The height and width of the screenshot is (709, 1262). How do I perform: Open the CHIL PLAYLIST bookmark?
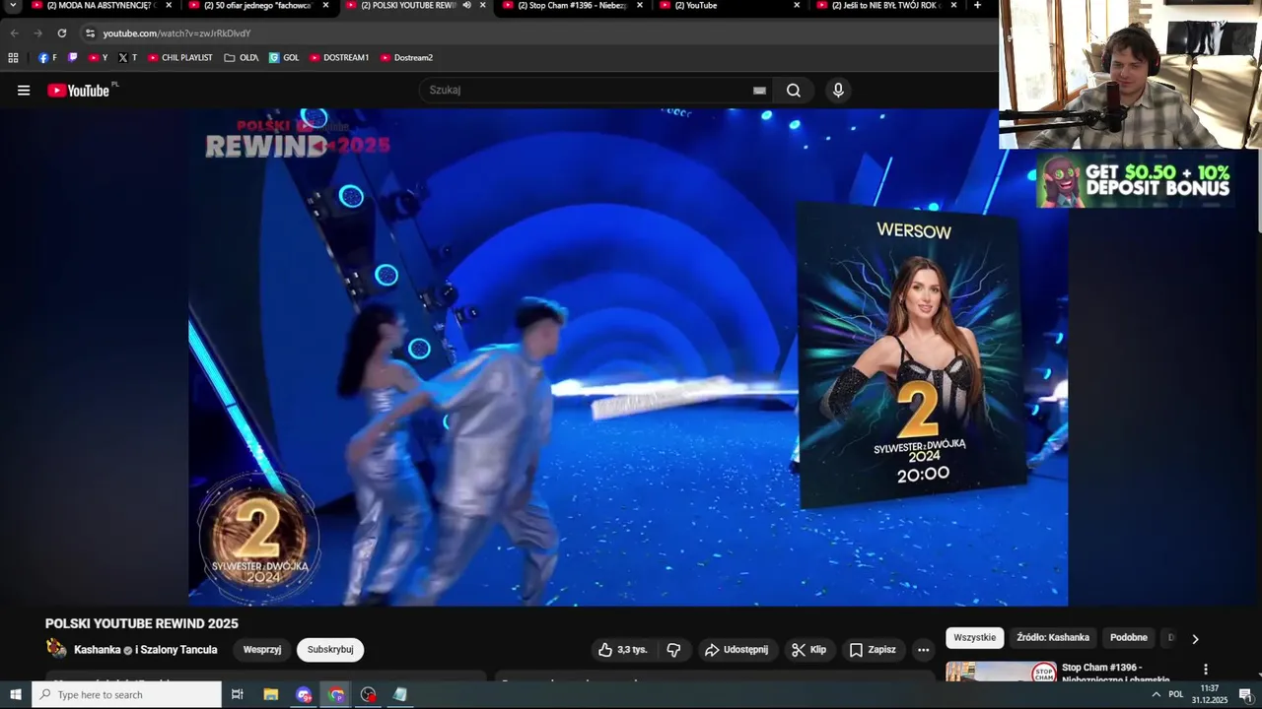pyautogui.click(x=179, y=58)
